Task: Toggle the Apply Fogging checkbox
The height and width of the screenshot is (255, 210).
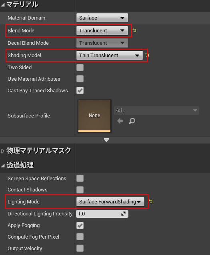Action: (x=80, y=225)
